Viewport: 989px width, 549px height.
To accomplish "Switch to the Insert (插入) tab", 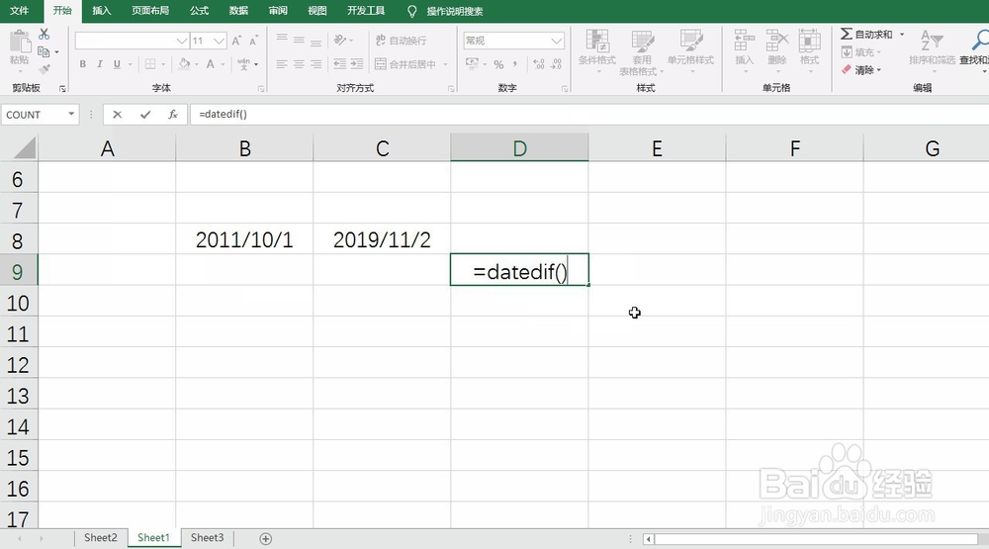I will (101, 11).
